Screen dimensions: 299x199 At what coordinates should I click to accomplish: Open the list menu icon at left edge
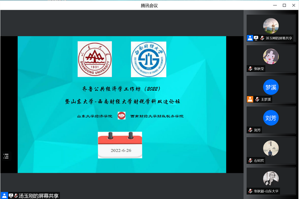6,156
